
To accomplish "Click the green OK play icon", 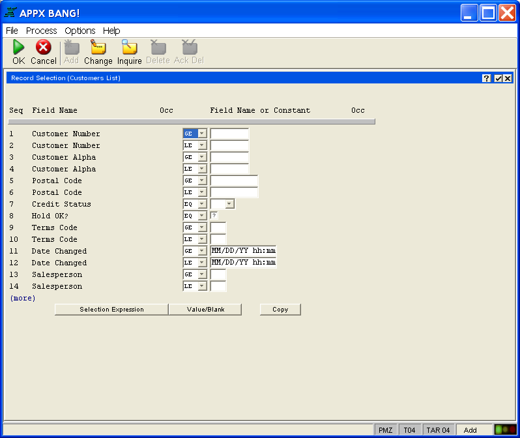I will (x=18, y=47).
